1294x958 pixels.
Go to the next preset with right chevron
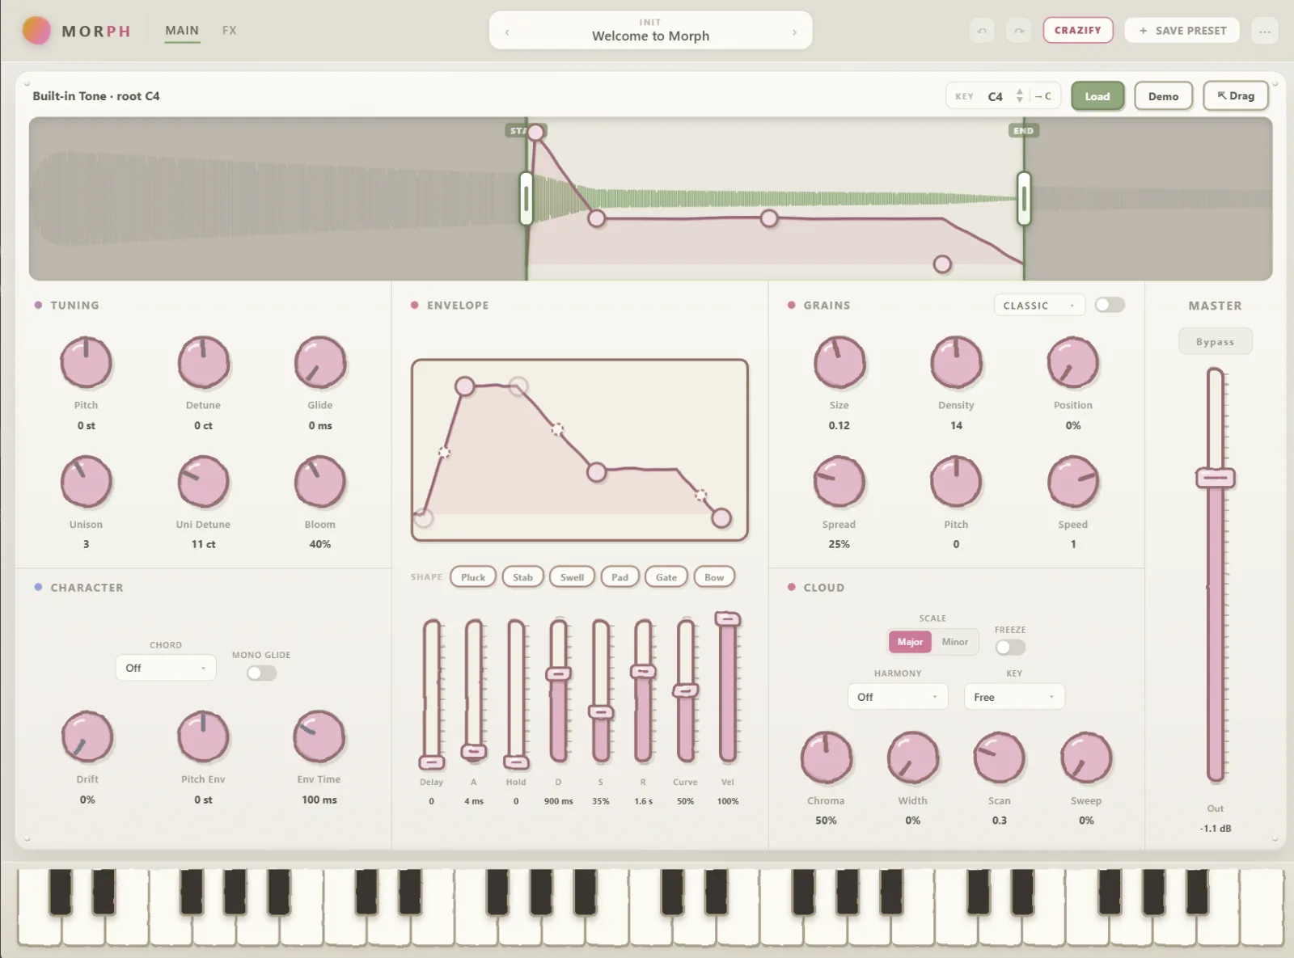794,32
